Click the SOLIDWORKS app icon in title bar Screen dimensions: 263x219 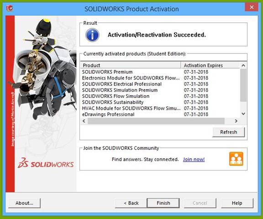coord(10,8)
